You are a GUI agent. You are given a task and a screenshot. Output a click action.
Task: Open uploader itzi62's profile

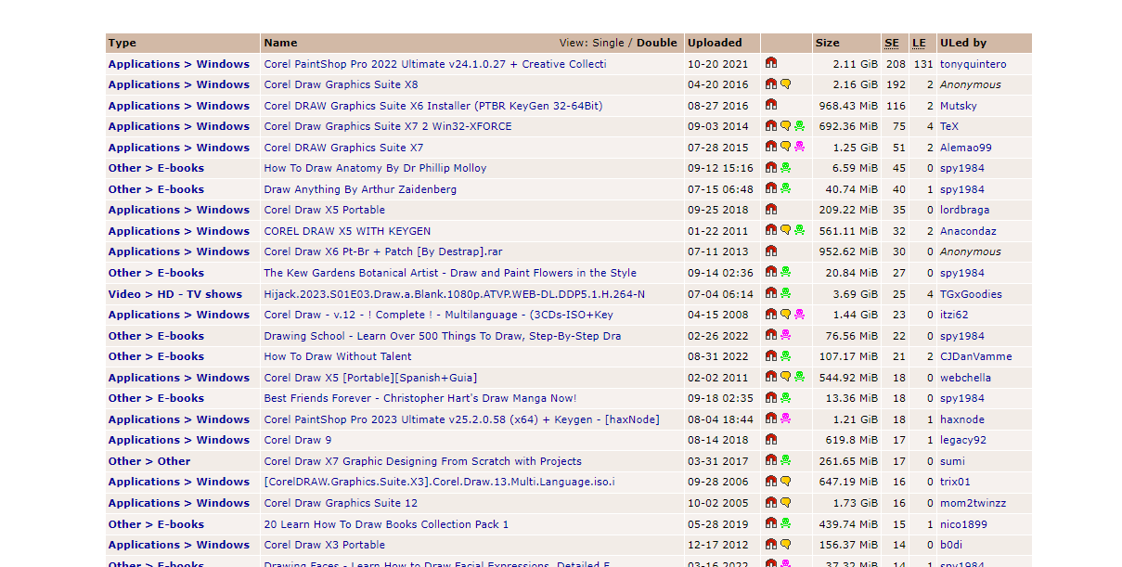[x=955, y=315]
